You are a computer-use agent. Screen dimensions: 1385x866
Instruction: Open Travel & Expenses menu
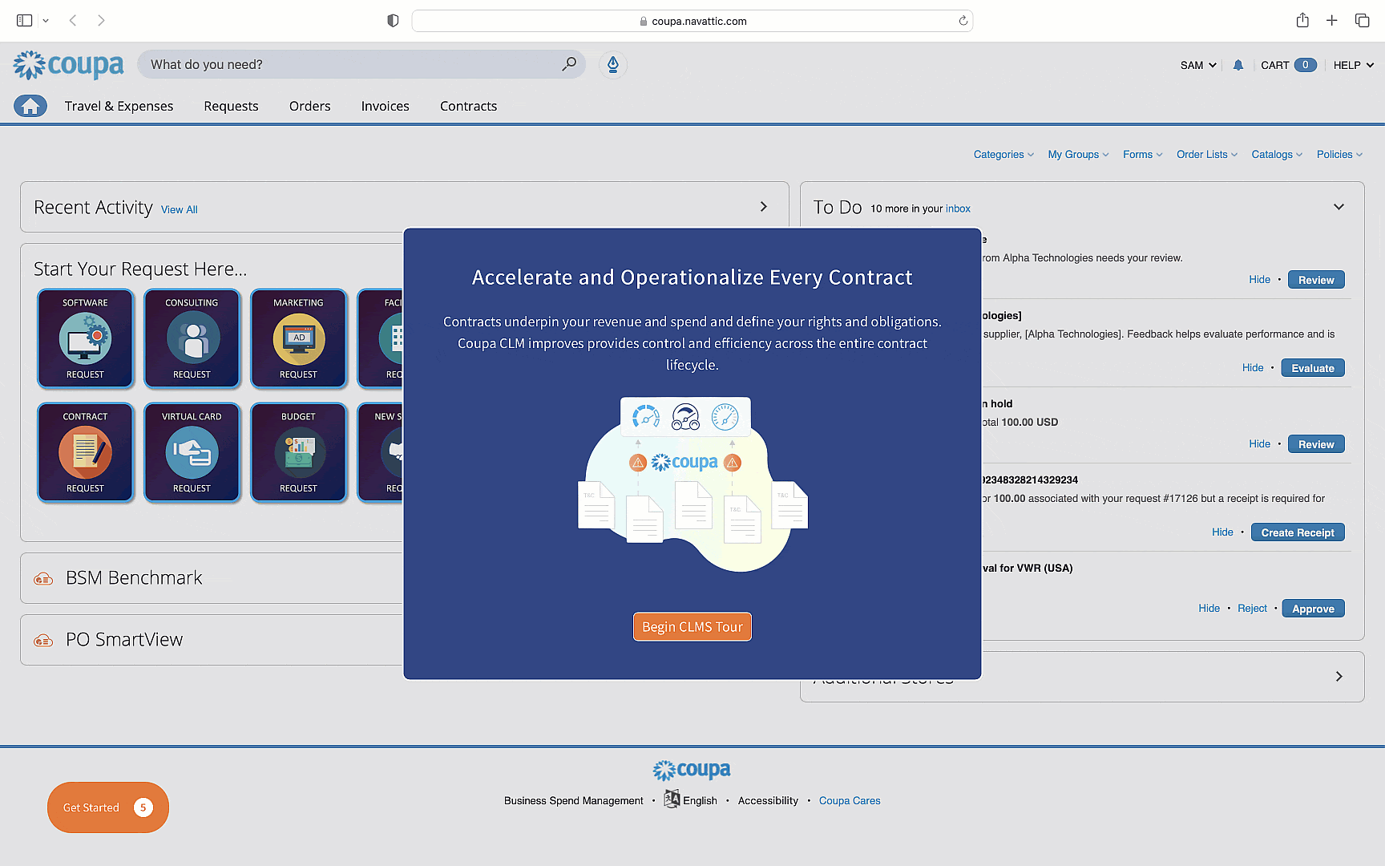click(119, 106)
